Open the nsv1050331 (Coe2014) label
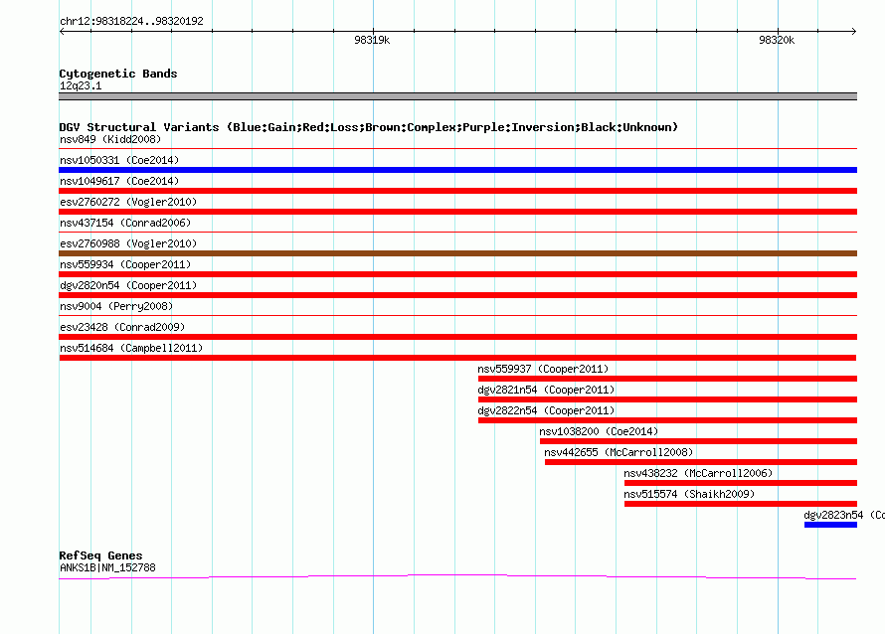The height and width of the screenshot is (634, 885). pos(119,160)
